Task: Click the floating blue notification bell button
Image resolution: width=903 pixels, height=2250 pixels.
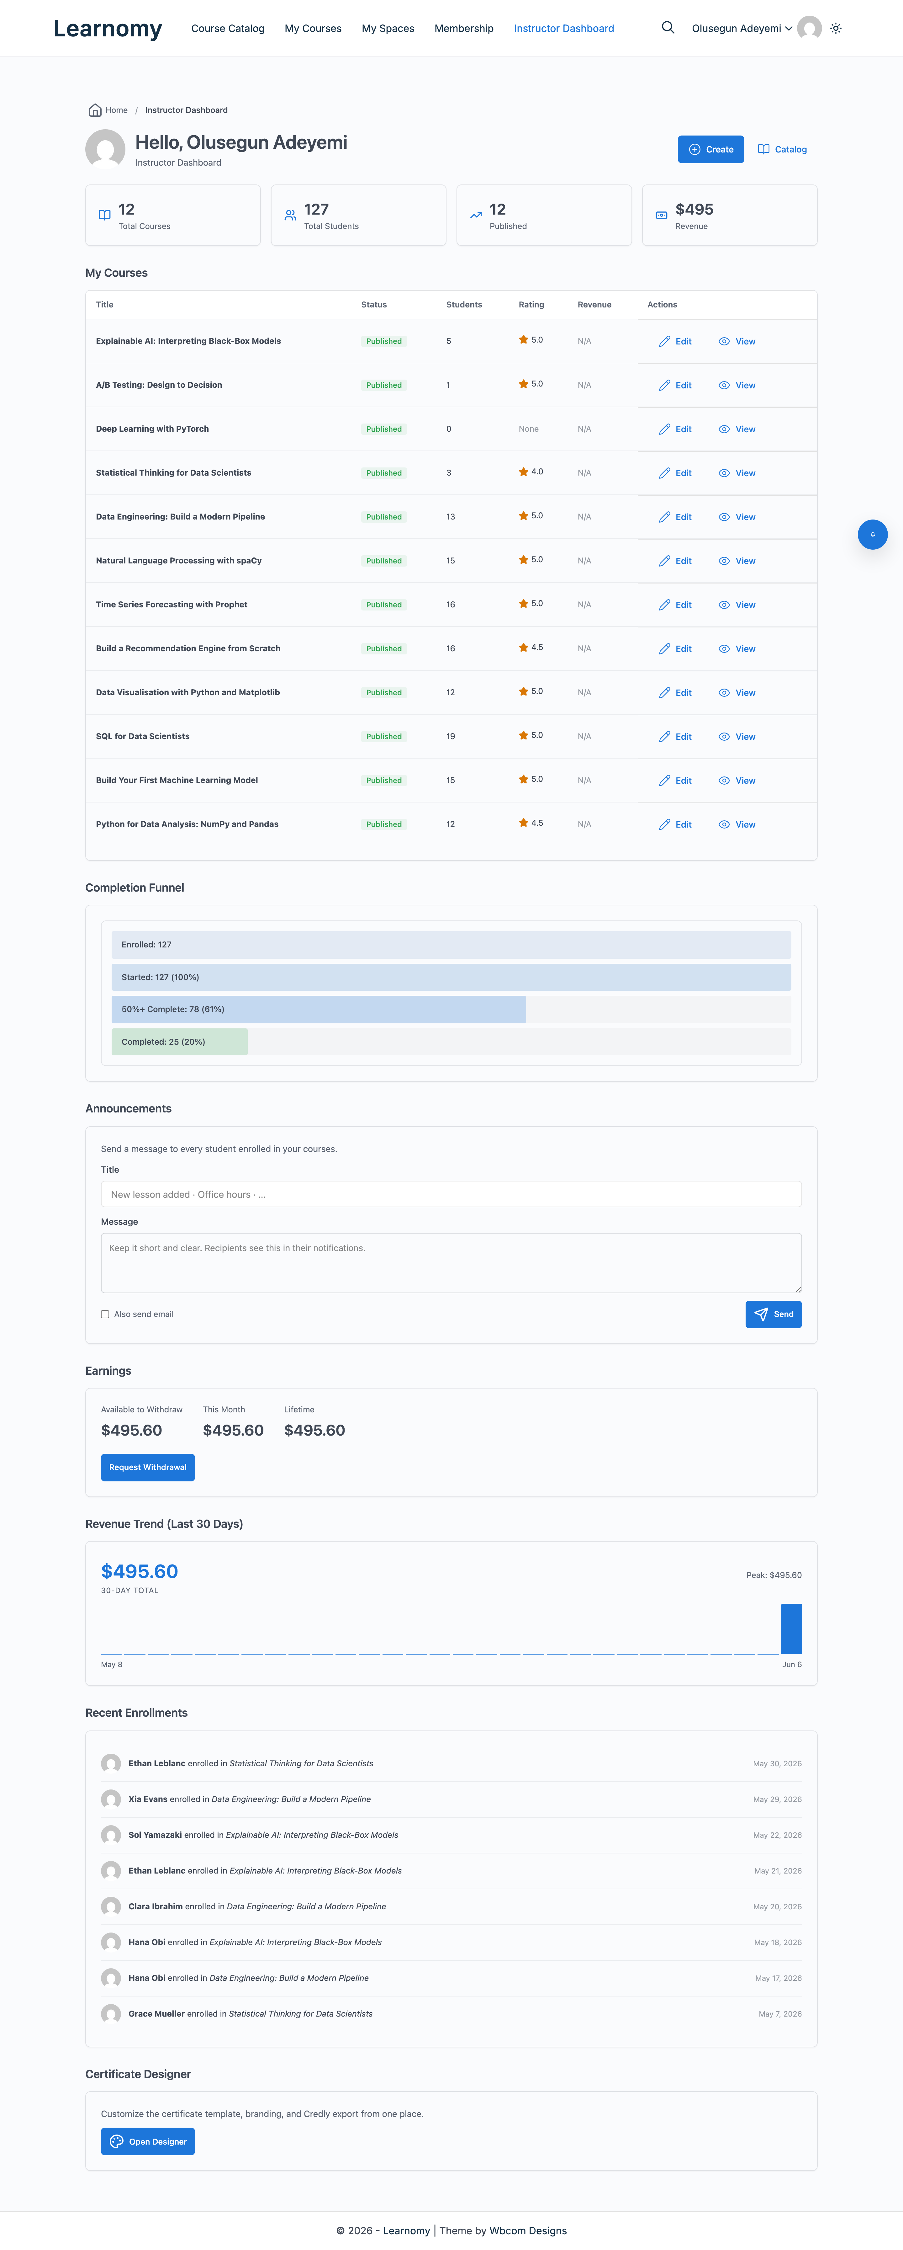Action: (873, 535)
